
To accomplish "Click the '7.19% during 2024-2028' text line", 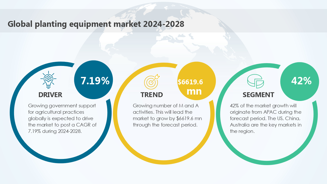I will pos(55,131).
